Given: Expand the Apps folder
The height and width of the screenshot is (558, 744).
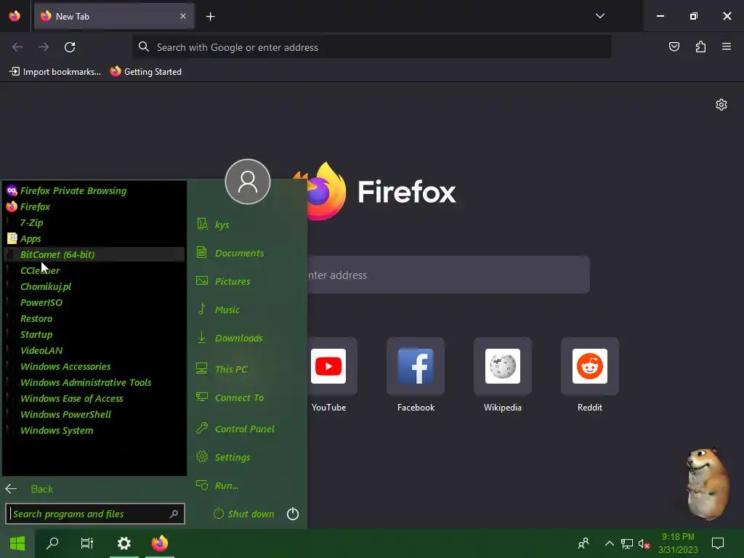Looking at the screenshot, I should 95,238.
